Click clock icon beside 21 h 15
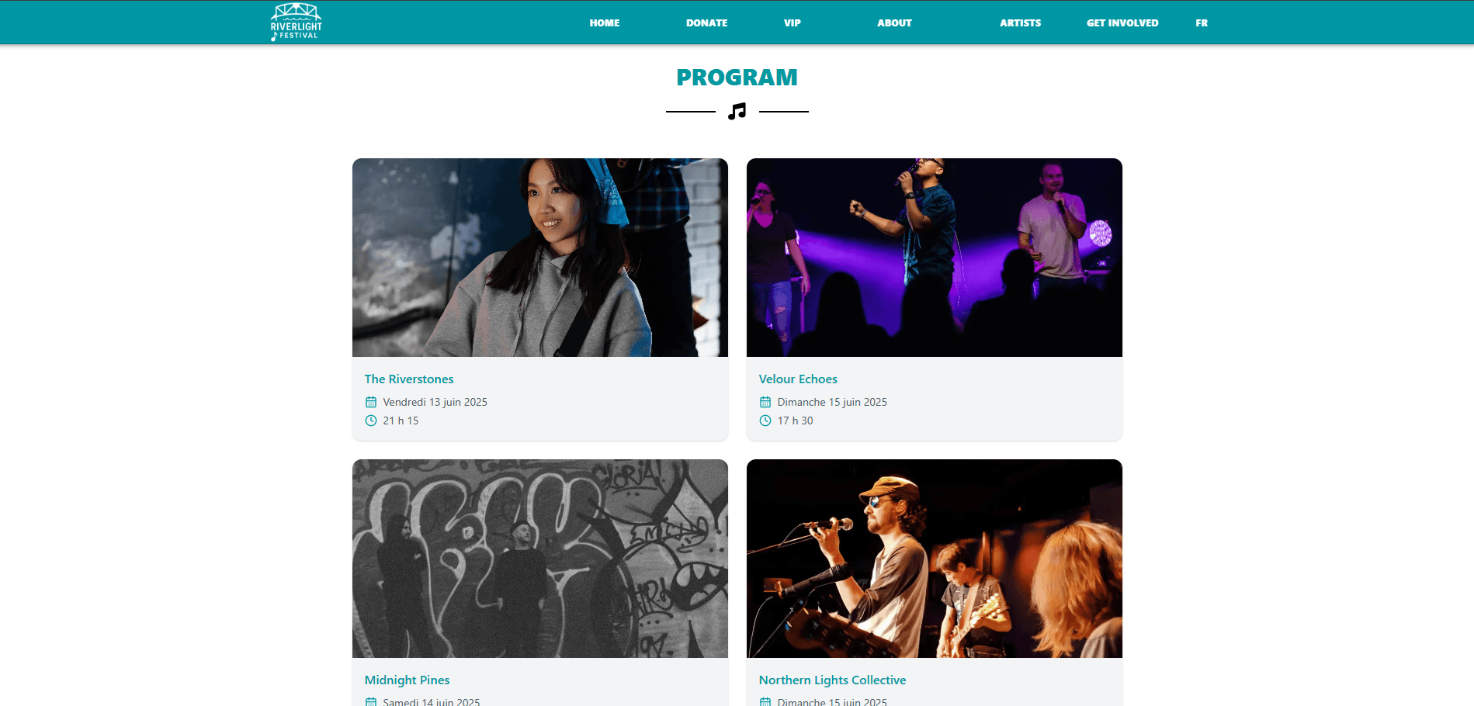The height and width of the screenshot is (706, 1474). click(371, 420)
